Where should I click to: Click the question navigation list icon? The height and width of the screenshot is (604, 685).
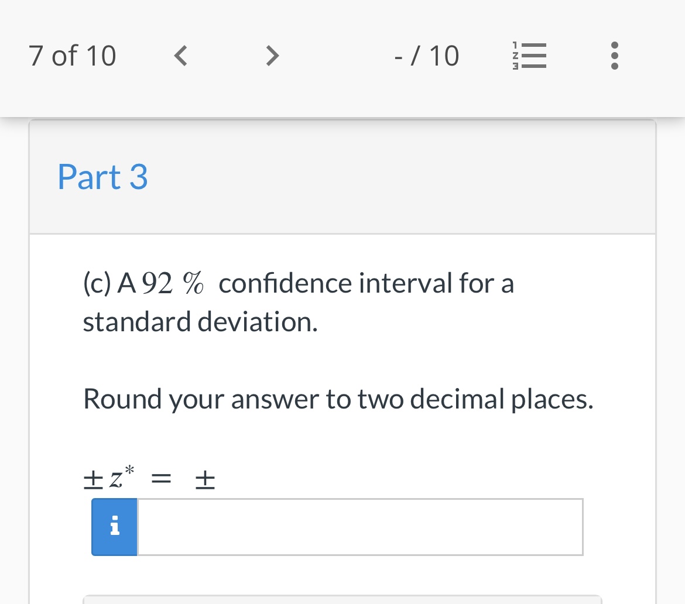[x=530, y=56]
